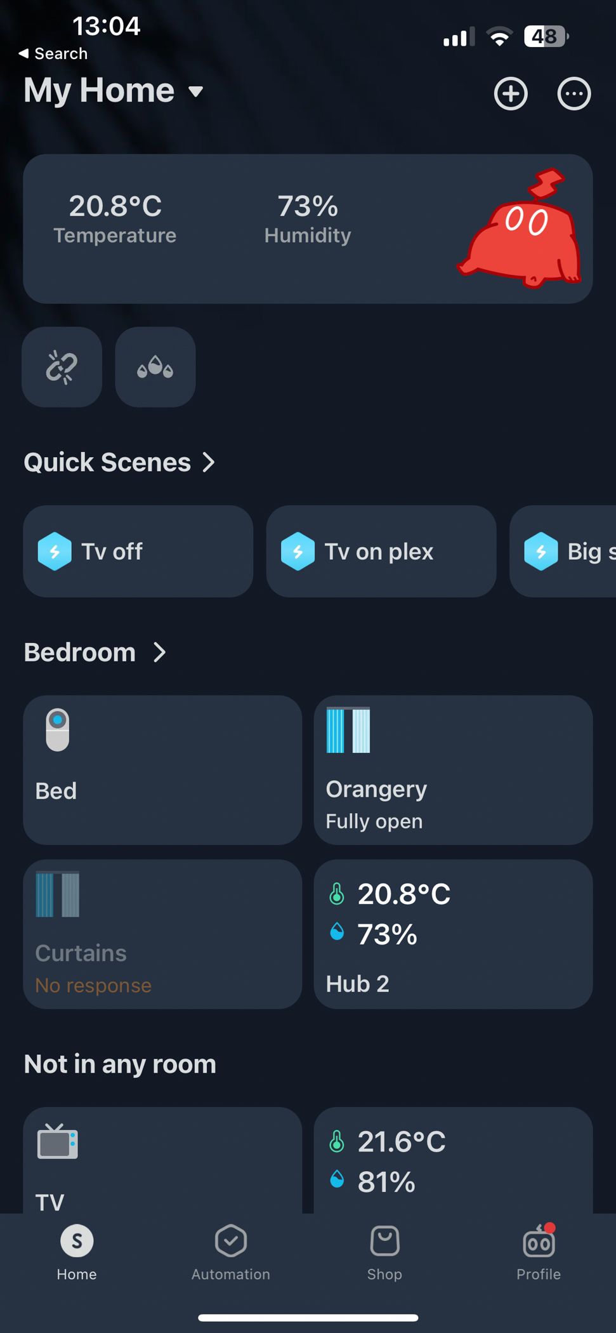Open the more options ellipsis menu
Image resolution: width=616 pixels, height=1333 pixels.
coord(573,93)
